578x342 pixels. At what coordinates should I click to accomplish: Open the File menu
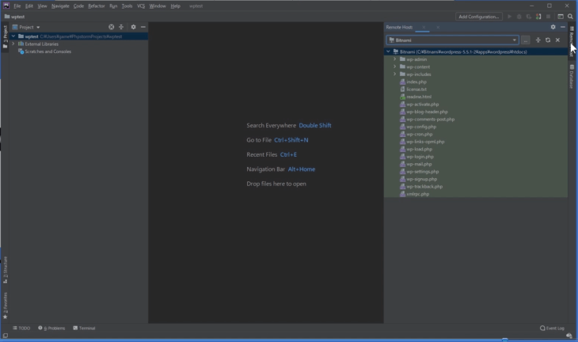point(17,6)
